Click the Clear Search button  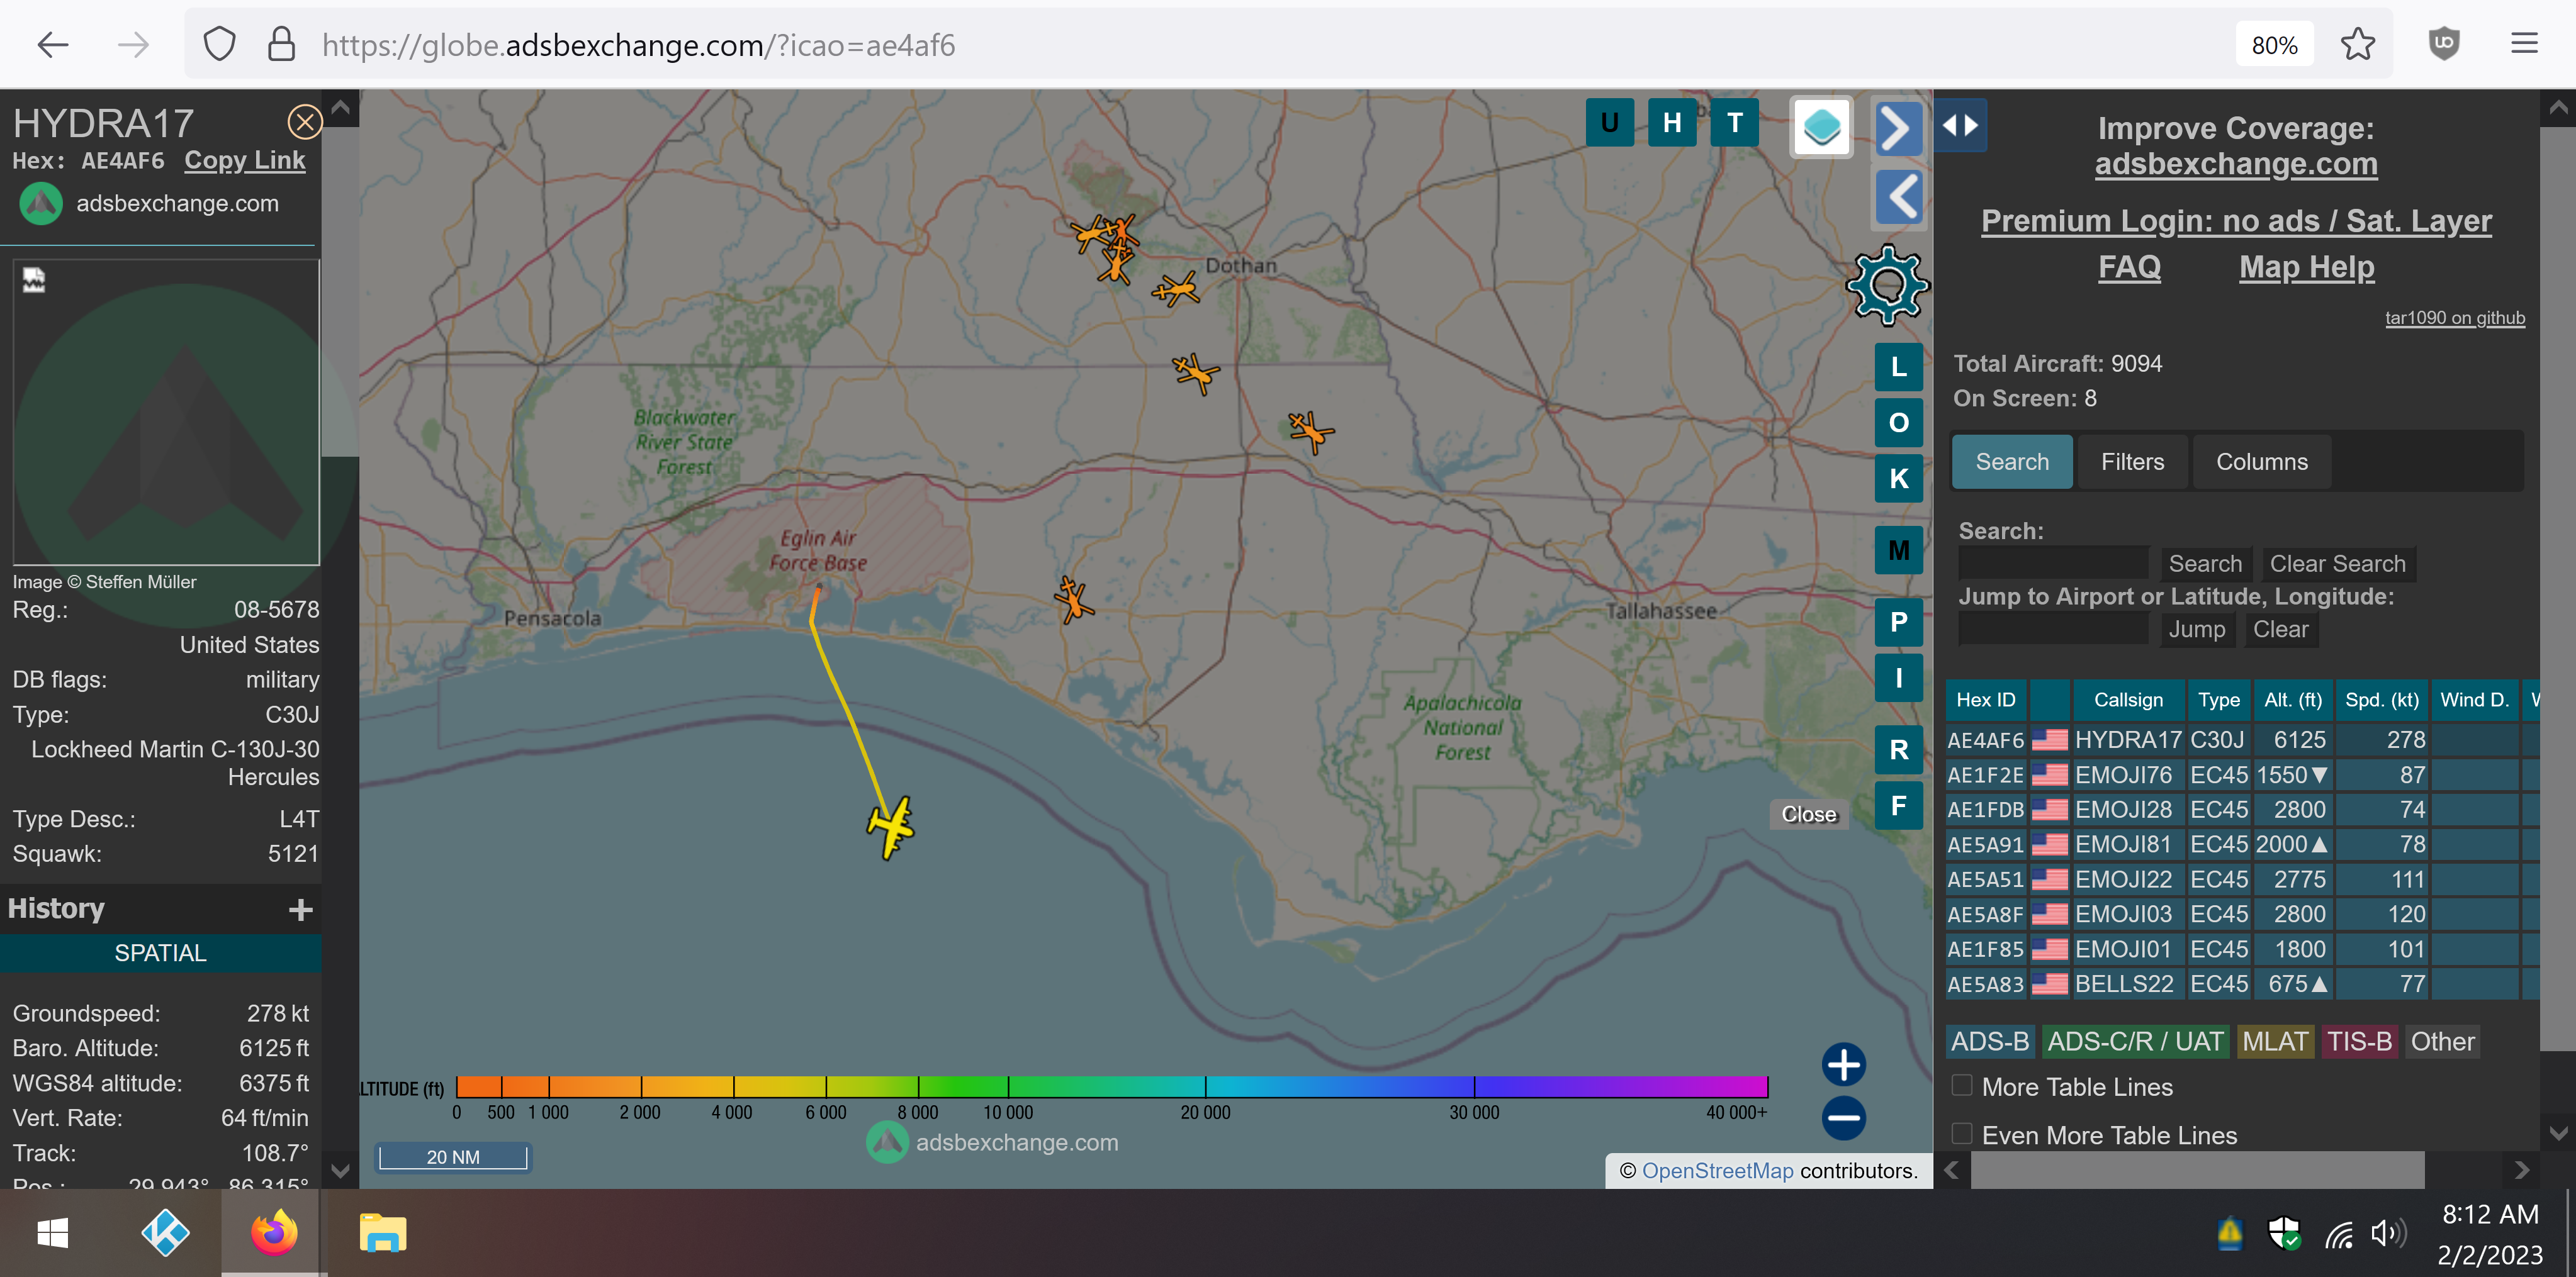click(x=2337, y=564)
